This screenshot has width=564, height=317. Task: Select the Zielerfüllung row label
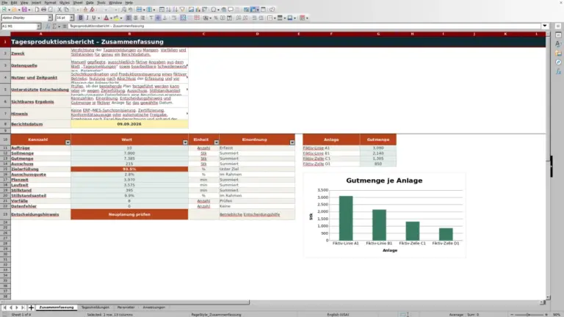[x=25, y=169]
